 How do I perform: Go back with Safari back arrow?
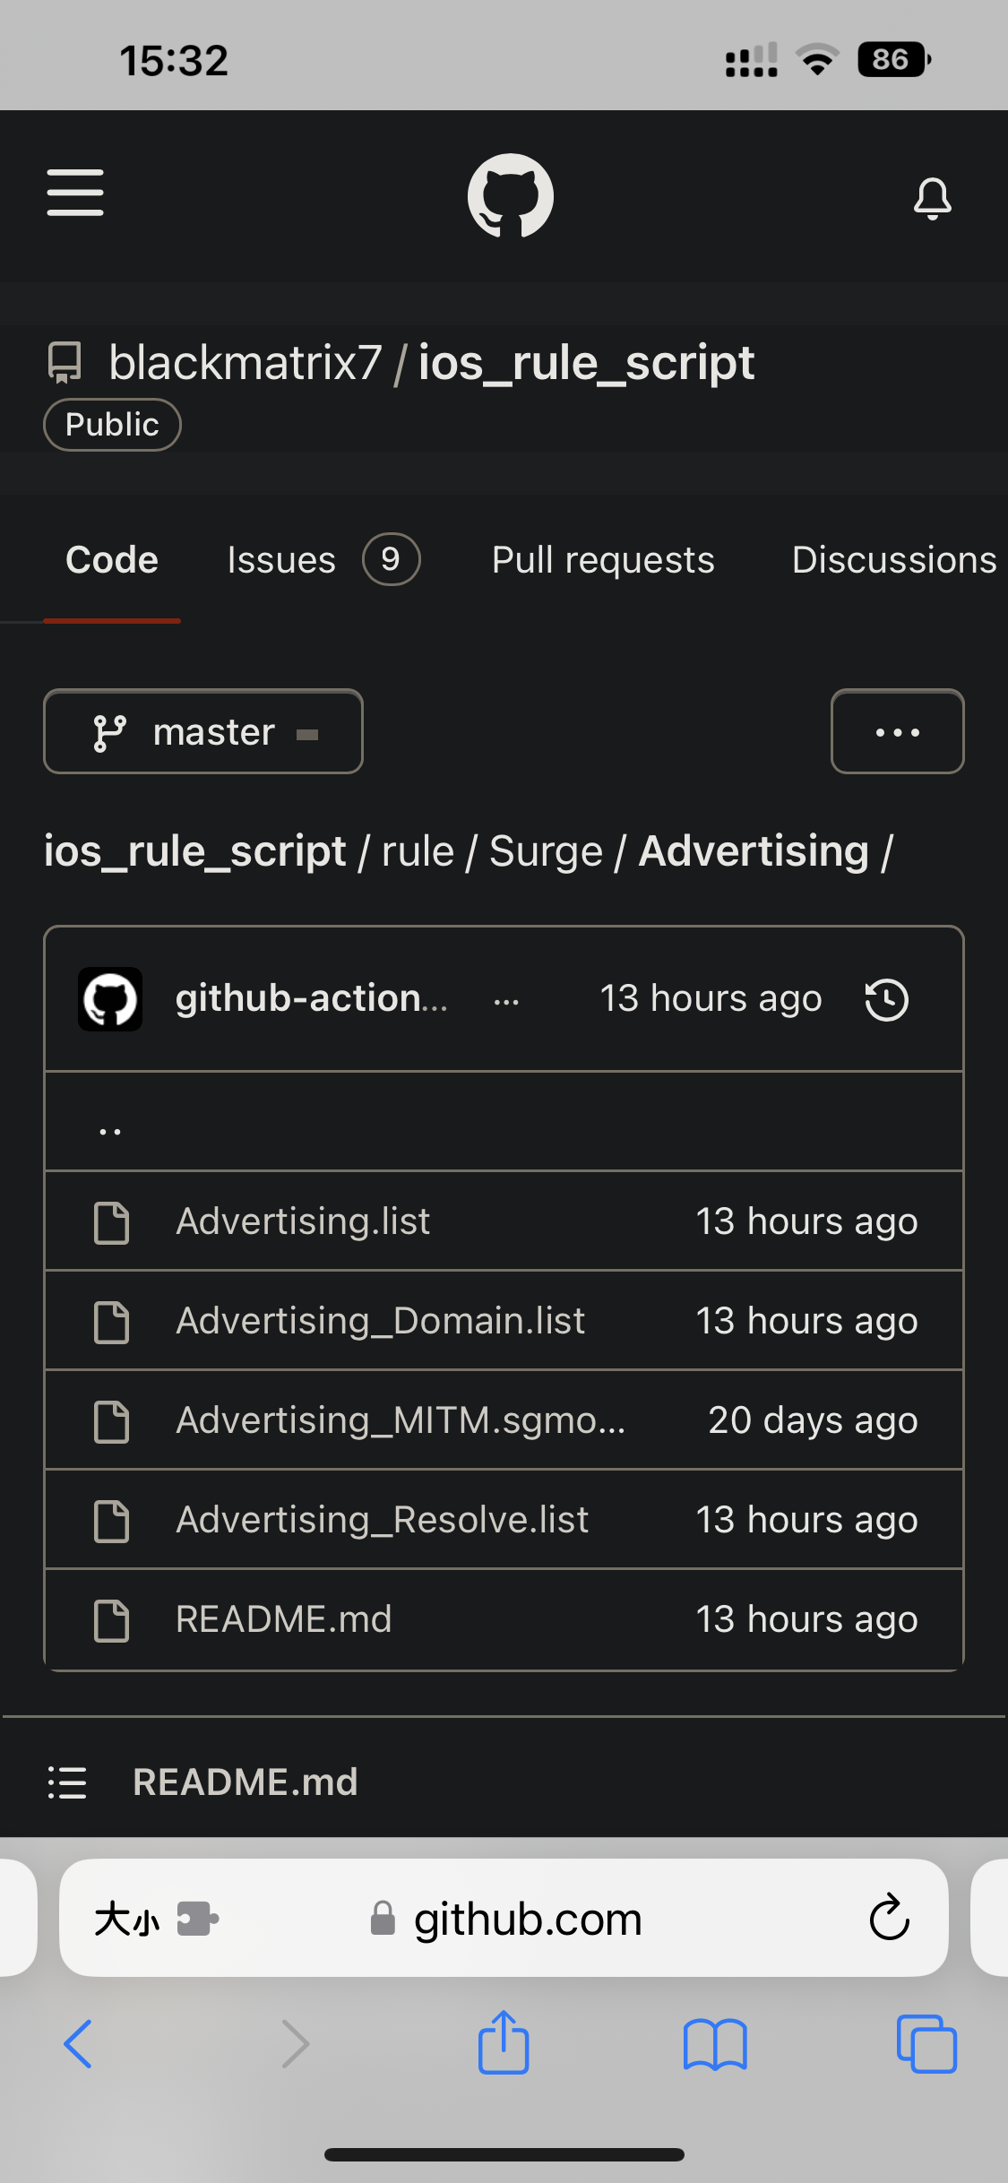pos(79,2044)
